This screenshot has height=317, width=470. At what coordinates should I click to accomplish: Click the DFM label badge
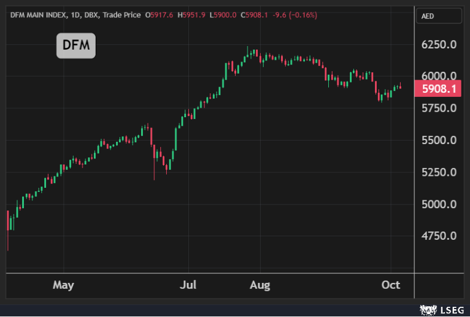[x=76, y=45]
